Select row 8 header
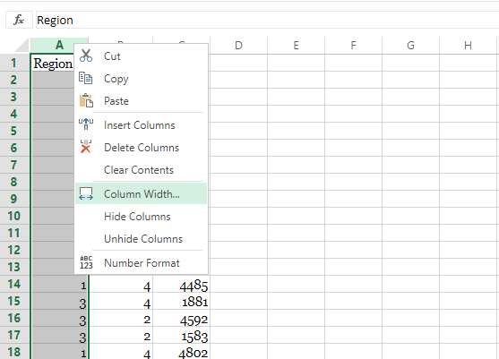Screen dimensions: 499x359 coord(14,182)
